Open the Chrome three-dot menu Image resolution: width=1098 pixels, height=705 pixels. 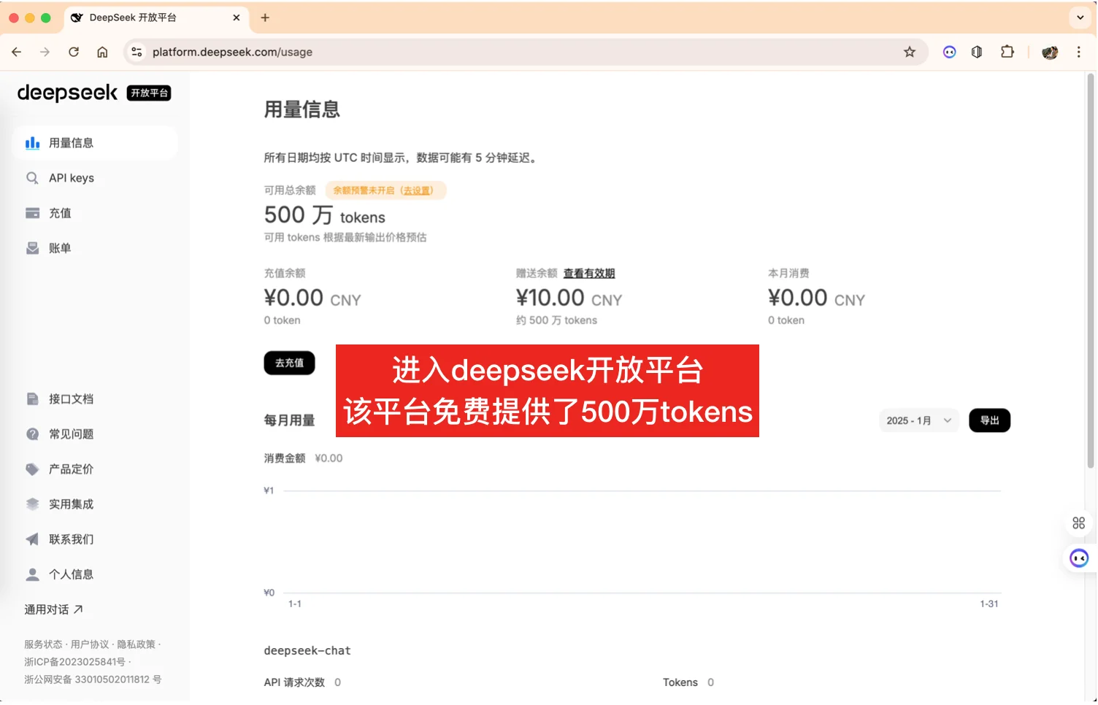click(x=1079, y=52)
